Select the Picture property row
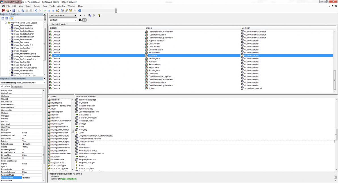 [x=22, y=147]
